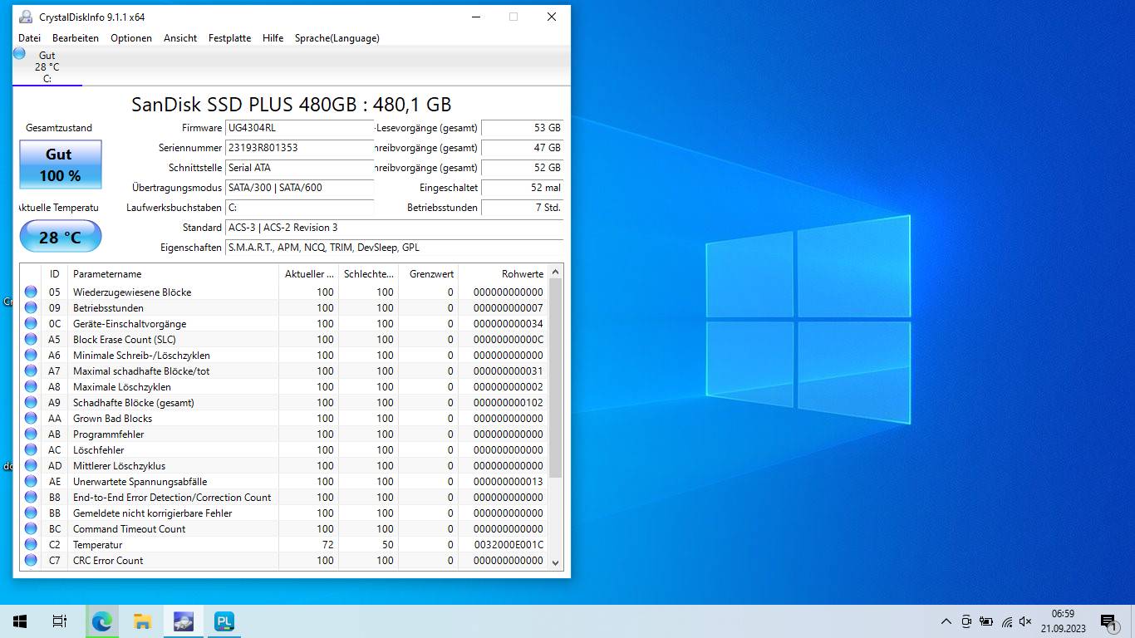The image size is (1135, 638).
Task: Click the SMART list vertical scrollbar thumb
Action: 556,378
